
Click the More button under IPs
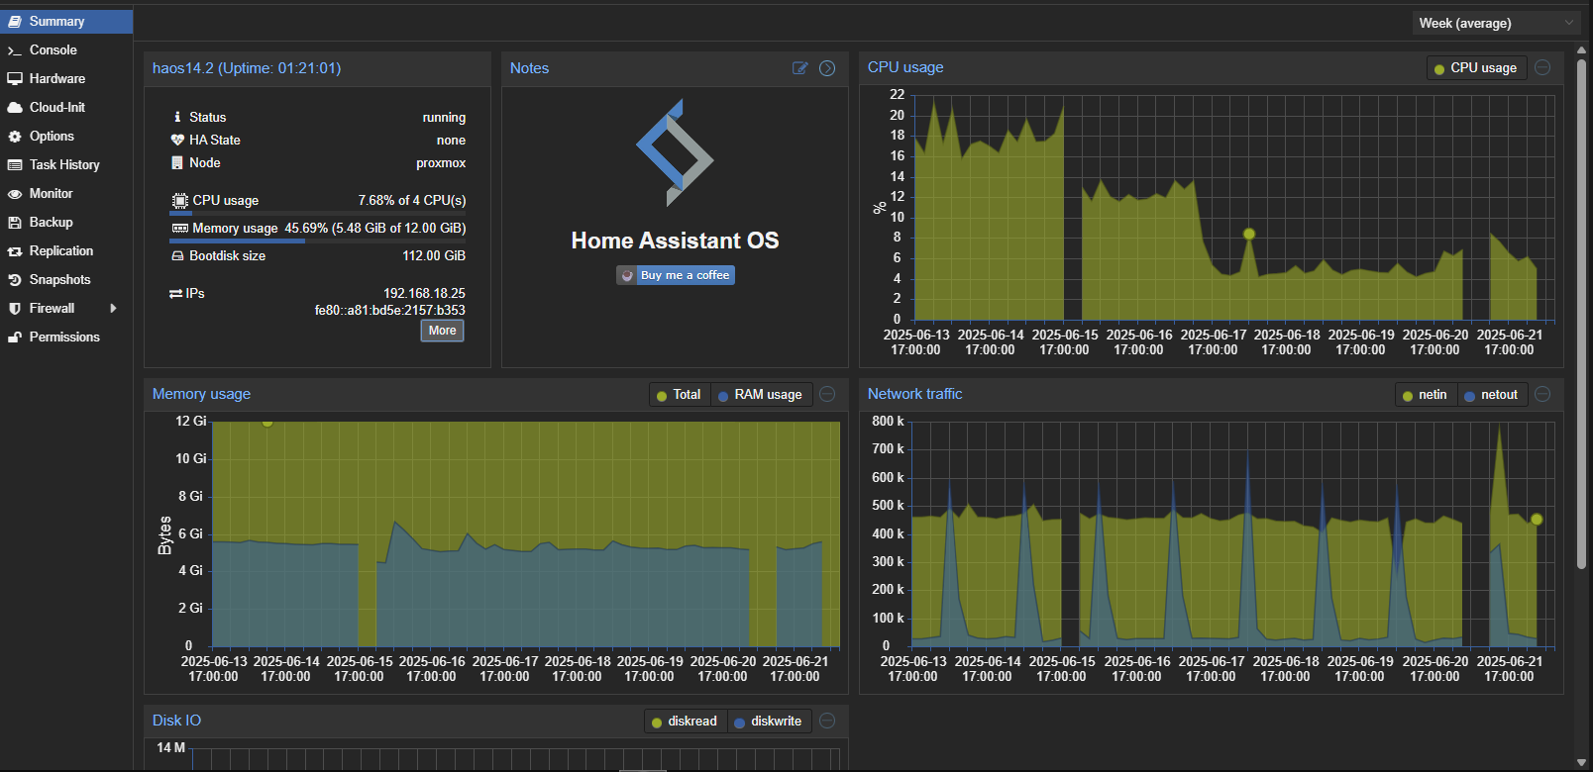click(443, 331)
